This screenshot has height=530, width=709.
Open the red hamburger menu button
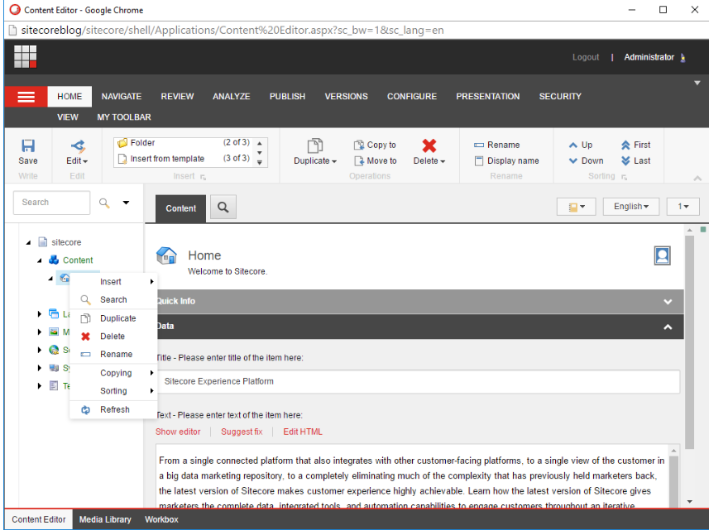pos(26,97)
